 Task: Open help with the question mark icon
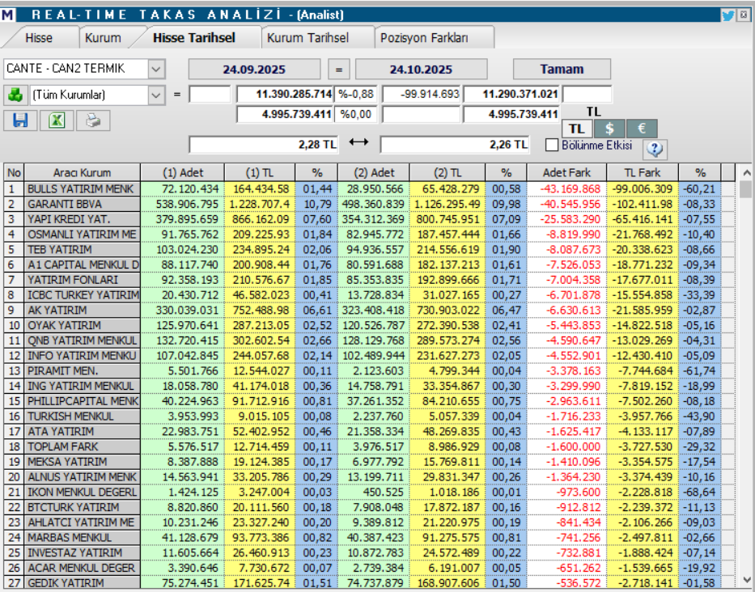(655, 149)
